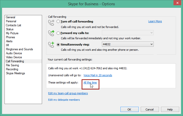The height and width of the screenshot is (116, 183).
Task: Select Alerts in the options list
Action: point(9,41)
